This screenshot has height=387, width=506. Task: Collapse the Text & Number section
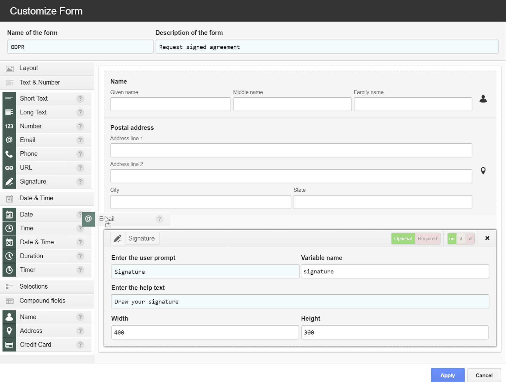click(47, 82)
